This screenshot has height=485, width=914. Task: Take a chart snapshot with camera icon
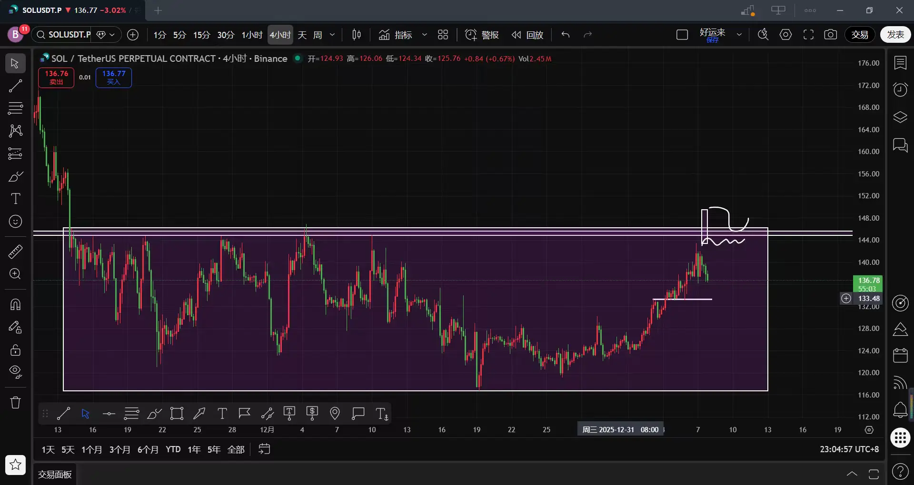pyautogui.click(x=831, y=35)
